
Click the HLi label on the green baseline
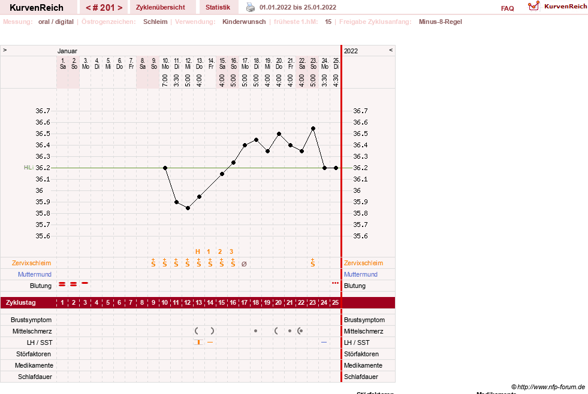29,168
